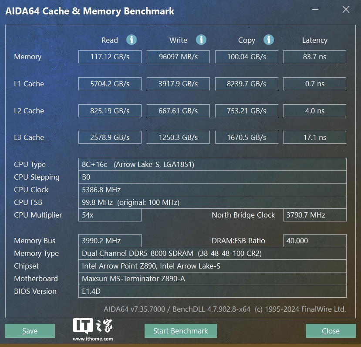Viewport: 361px width, 347px height.
Task: Click the L2 Cache Read value box
Action: (110, 111)
